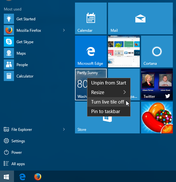Click the Get Skype label text
Image resolution: width=176 pixels, height=182 pixels.
coord(25,42)
